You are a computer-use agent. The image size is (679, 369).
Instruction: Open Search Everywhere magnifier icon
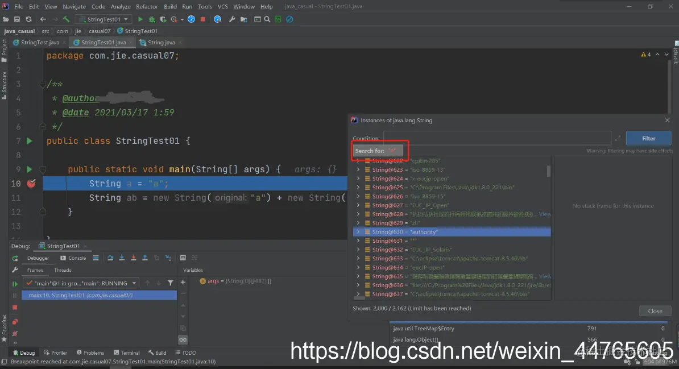pyautogui.click(x=267, y=19)
